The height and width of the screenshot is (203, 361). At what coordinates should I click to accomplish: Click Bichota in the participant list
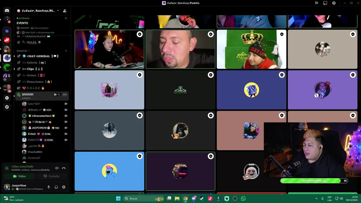click(x=40, y=122)
